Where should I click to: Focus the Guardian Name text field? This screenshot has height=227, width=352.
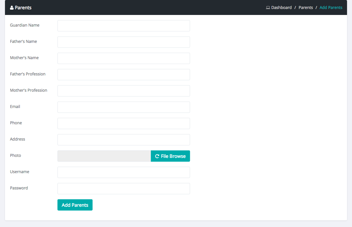click(124, 26)
